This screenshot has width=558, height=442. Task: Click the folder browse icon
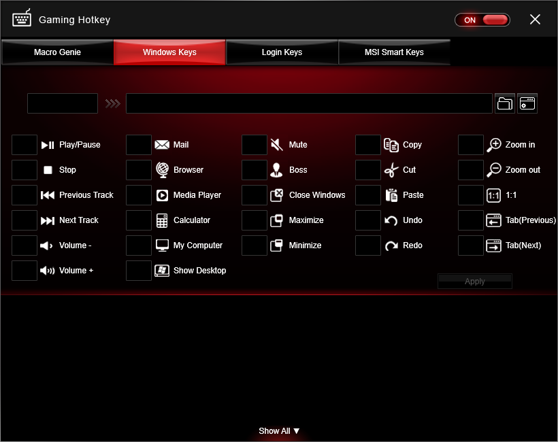click(x=505, y=103)
